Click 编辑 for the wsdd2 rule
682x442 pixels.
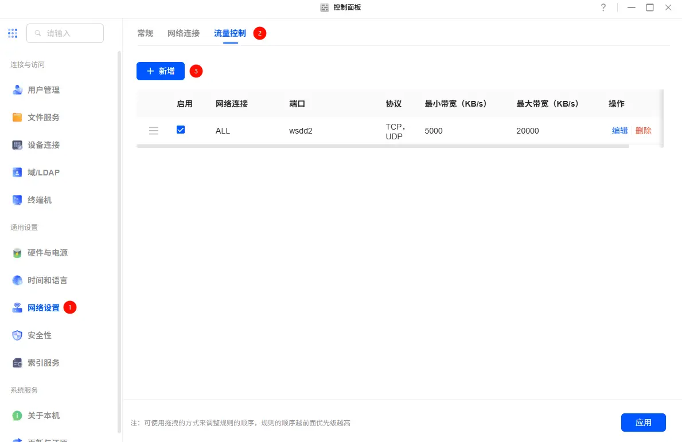click(620, 130)
